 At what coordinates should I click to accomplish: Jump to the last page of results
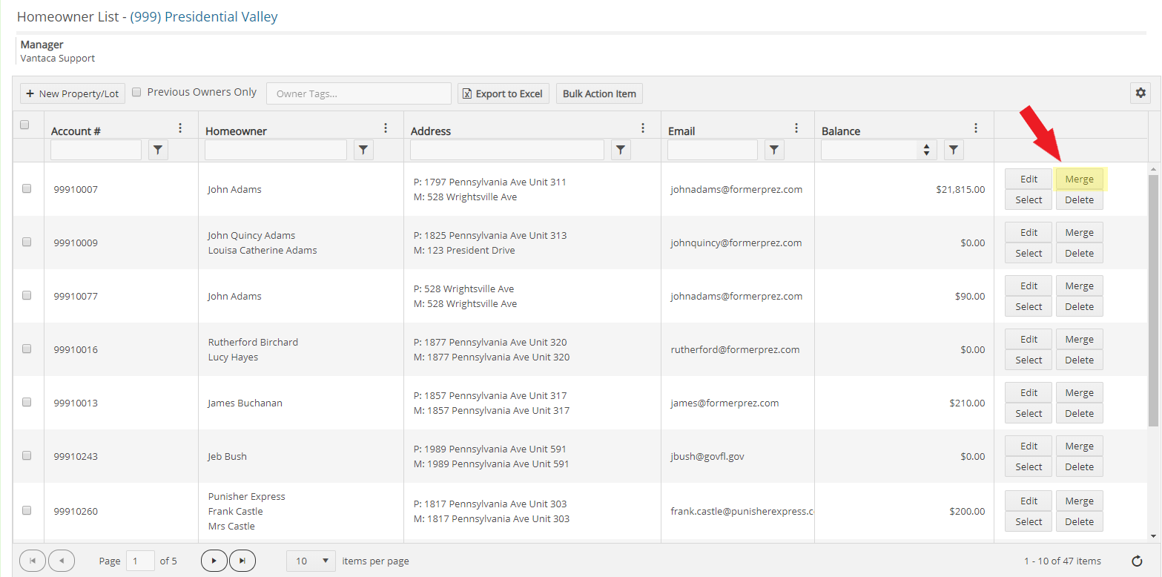click(242, 561)
